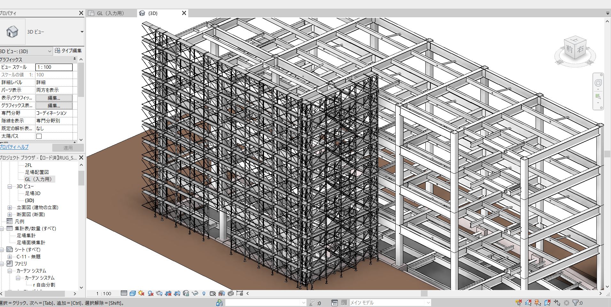Click the Sun Path off icon
This screenshot has height=307, width=611.
[142, 293]
